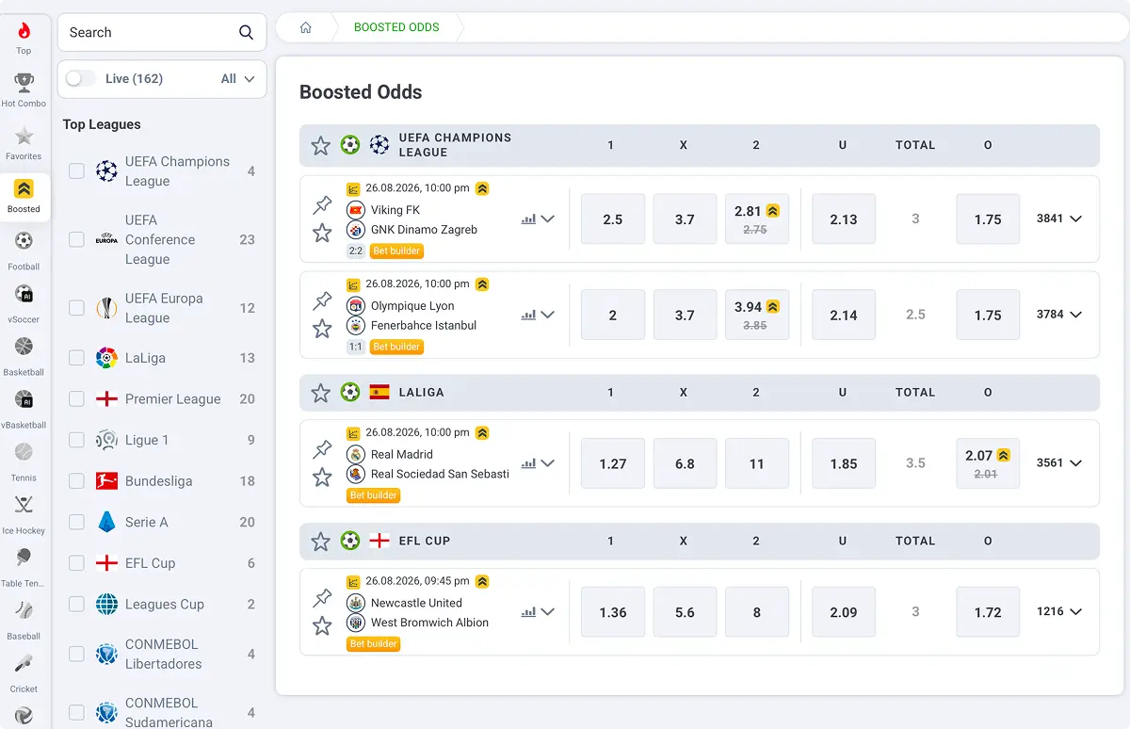Select boosted odds 2.81 for GNK Dinamo Zagreb
1130x729 pixels.
(x=756, y=219)
